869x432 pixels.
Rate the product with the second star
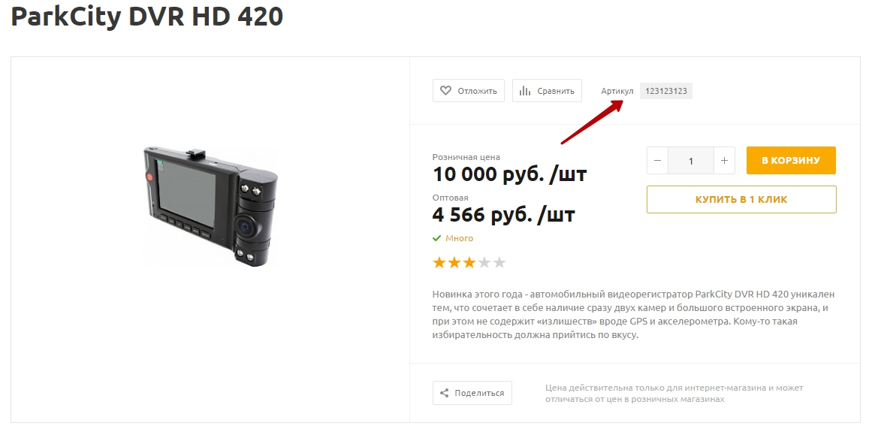pyautogui.click(x=454, y=262)
